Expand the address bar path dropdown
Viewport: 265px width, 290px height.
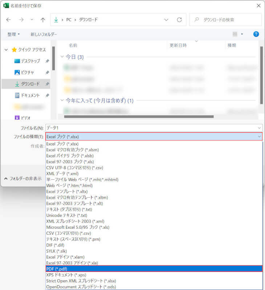[166, 20]
